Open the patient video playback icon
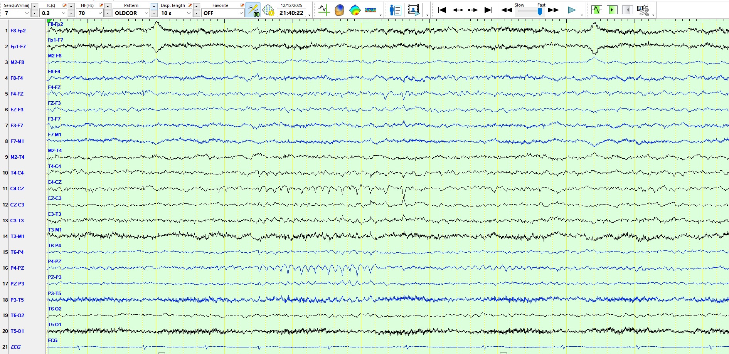The width and height of the screenshot is (729, 354). [x=413, y=10]
